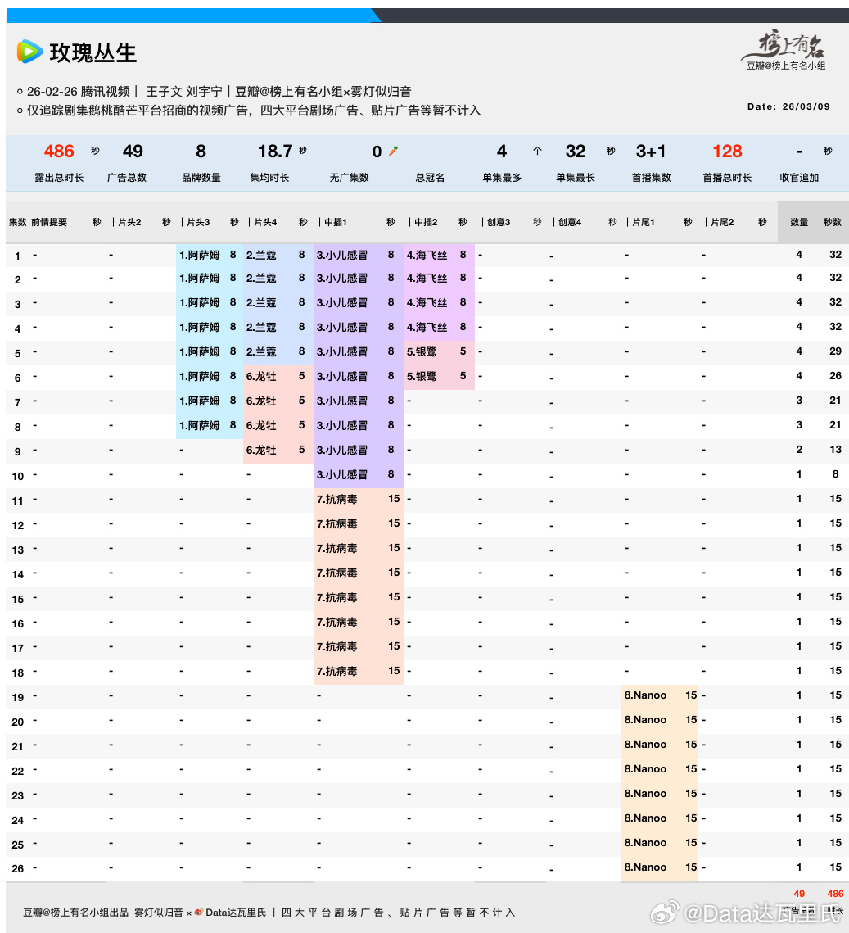Click the 8.Nanoo cell in episode 26 row
The height and width of the screenshot is (933, 849).
646,867
